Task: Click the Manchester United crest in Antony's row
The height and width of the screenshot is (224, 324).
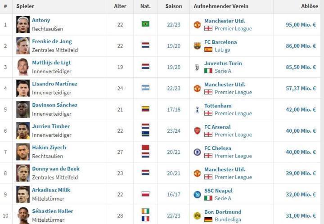Action: (197, 24)
